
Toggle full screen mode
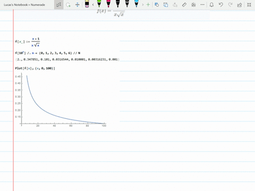click(x=249, y=5)
